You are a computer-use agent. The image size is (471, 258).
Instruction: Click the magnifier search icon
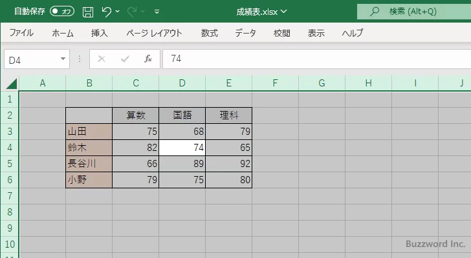tap(374, 12)
